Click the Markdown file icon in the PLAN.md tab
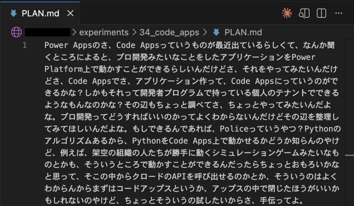The image size is (354, 206). (x=14, y=13)
